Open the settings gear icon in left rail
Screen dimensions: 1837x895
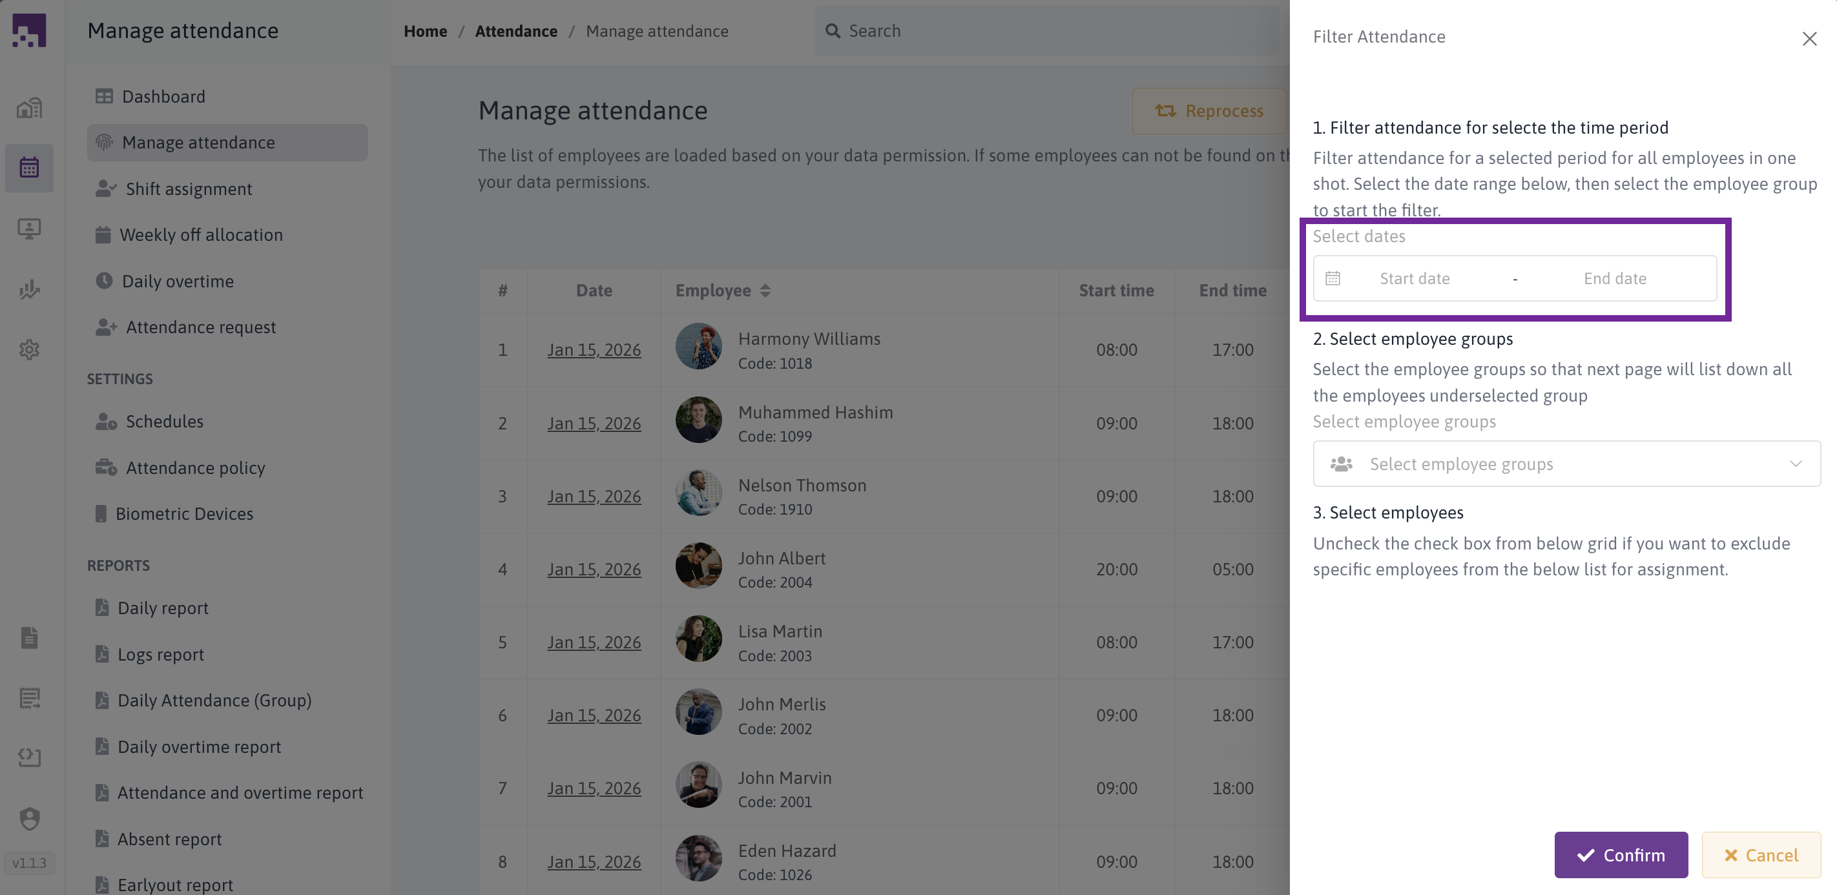tap(29, 349)
